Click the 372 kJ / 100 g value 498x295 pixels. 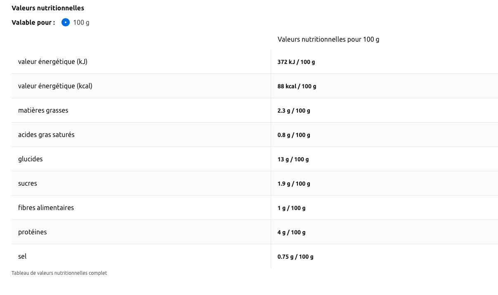[296, 62]
